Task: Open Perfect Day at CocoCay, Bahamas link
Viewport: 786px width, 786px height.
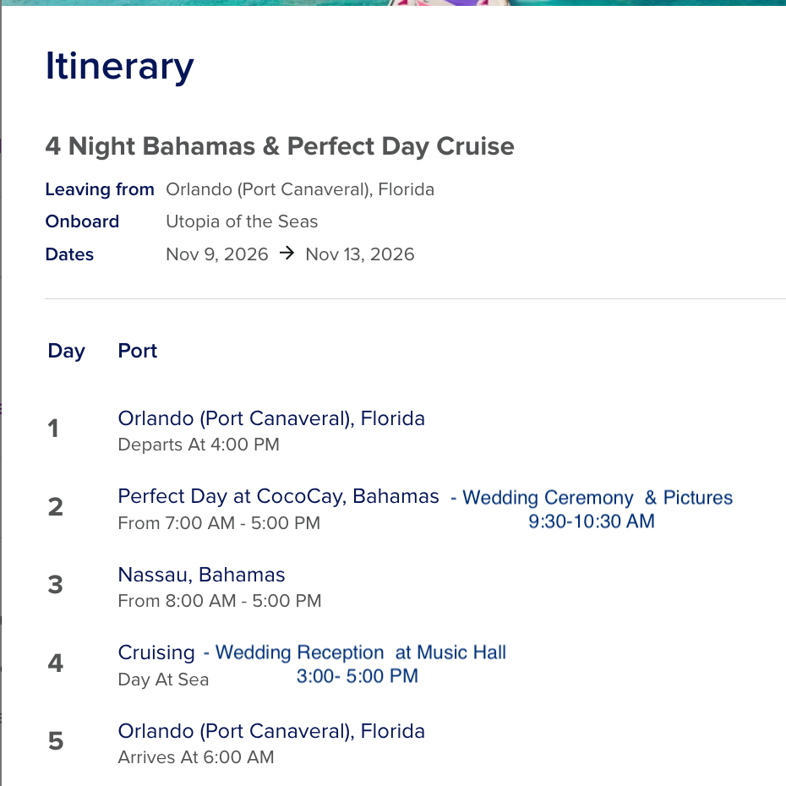Action: click(278, 496)
